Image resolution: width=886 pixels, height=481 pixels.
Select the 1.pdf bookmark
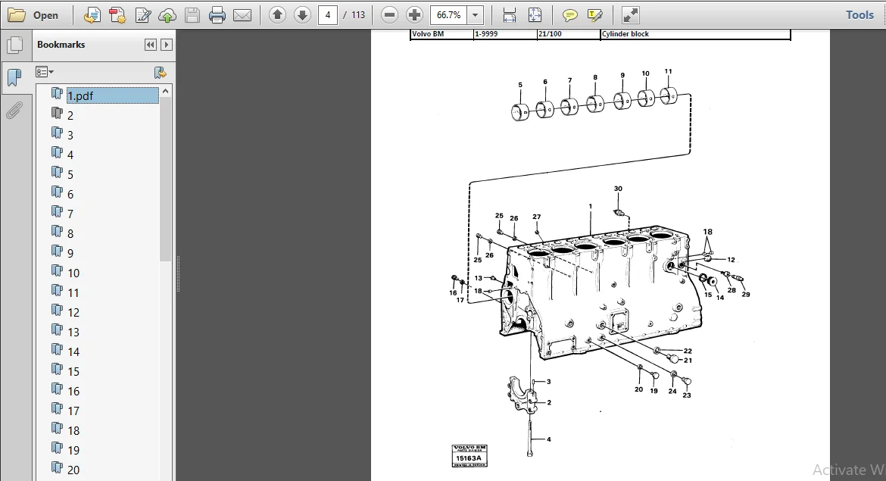click(112, 95)
